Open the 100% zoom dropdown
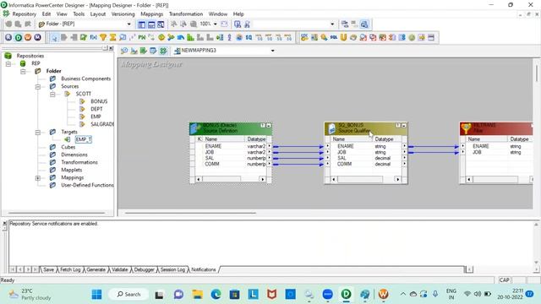 click(x=215, y=24)
